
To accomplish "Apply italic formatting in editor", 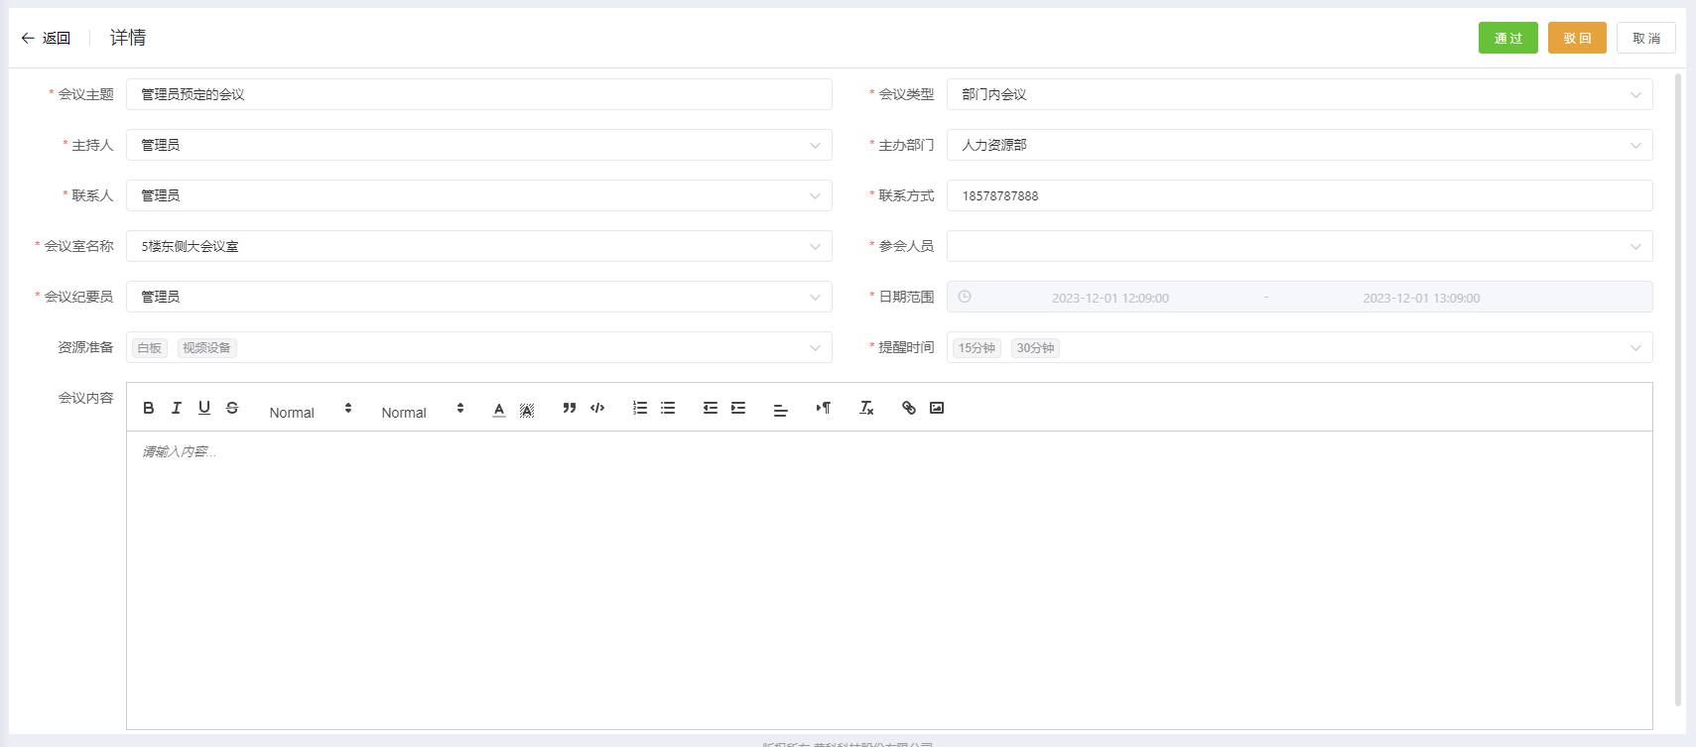I will (177, 408).
